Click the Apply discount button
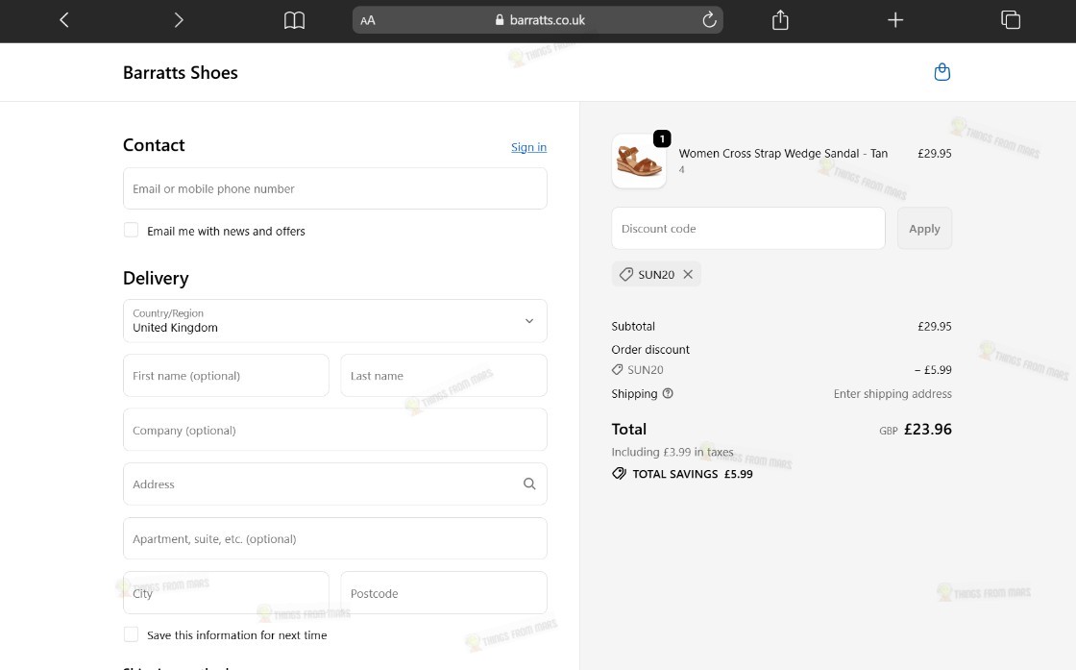Image resolution: width=1076 pixels, height=670 pixels. click(x=924, y=229)
